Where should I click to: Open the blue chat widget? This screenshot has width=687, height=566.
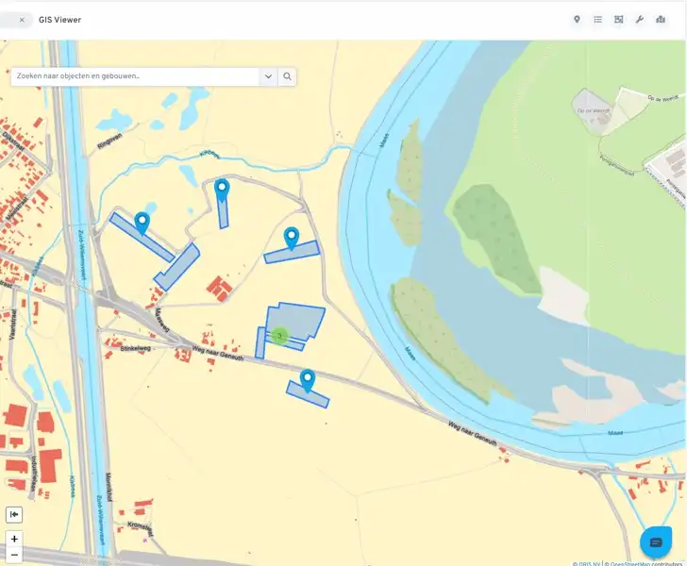pos(656,541)
